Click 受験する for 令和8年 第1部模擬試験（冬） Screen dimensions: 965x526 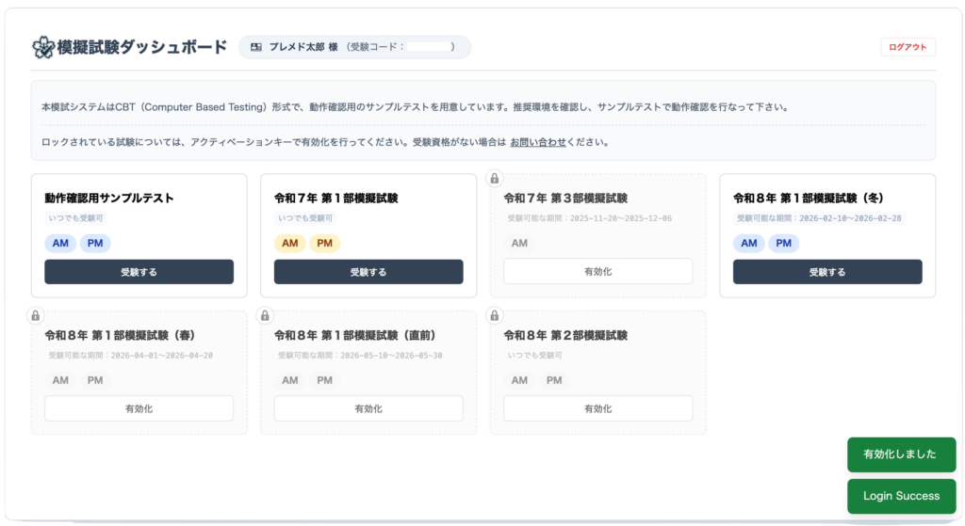[x=827, y=272]
